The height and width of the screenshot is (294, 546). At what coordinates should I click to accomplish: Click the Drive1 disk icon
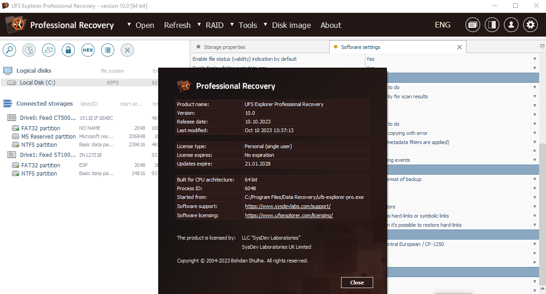click(12, 155)
